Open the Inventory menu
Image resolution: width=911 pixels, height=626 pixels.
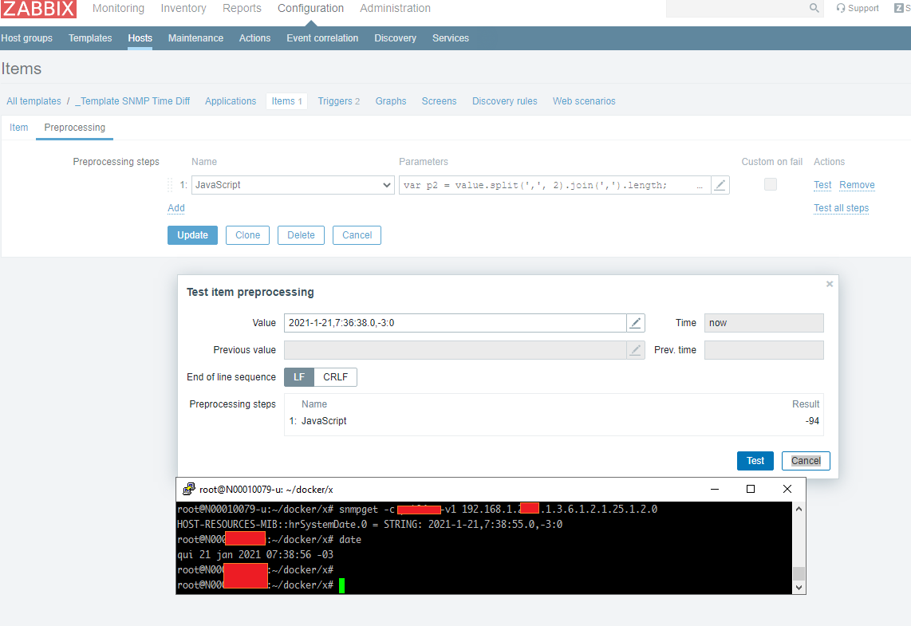[183, 8]
